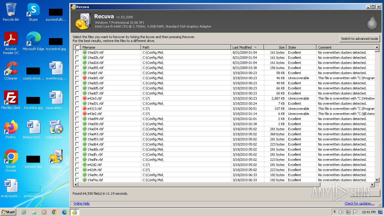This screenshot has height=216, width=384.
Task: Select the 19adfe.rbf file name
Action: tap(95, 160)
